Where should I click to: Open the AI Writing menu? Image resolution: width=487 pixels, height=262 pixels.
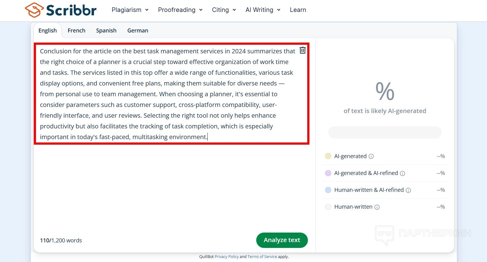pyautogui.click(x=263, y=10)
